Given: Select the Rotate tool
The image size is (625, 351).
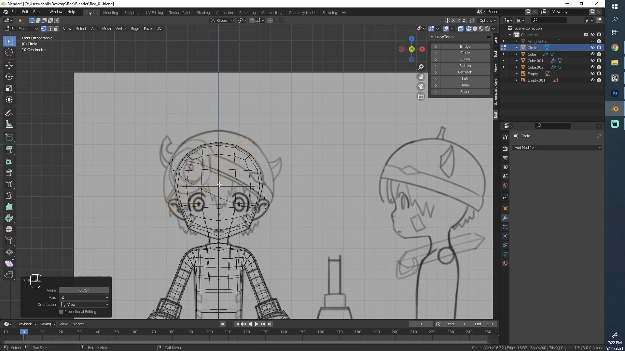Looking at the screenshot, I should 9,77.
